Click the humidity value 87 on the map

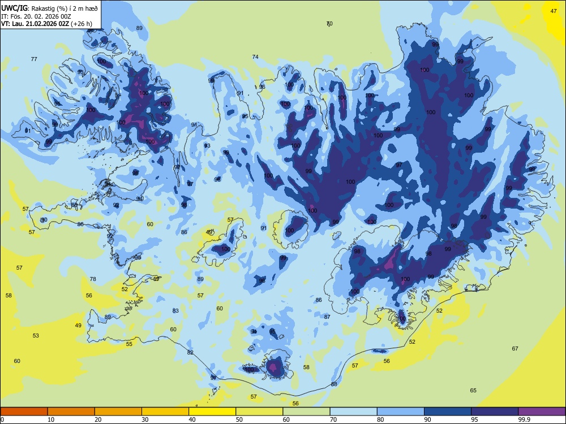(327, 317)
